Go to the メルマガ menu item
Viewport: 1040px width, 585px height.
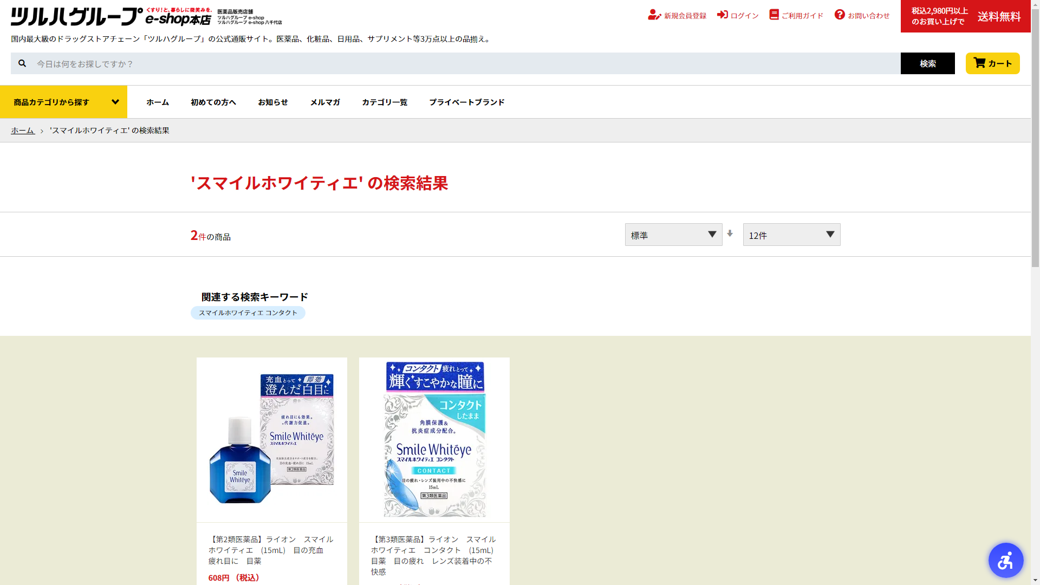[x=324, y=102]
